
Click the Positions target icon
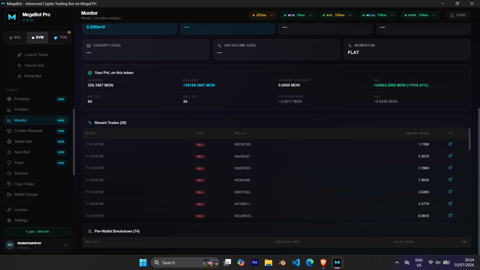coord(10,99)
